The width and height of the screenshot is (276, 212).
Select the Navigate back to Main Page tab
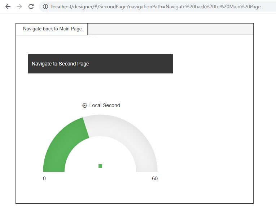click(x=52, y=29)
